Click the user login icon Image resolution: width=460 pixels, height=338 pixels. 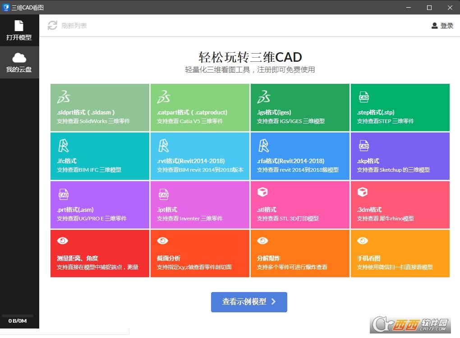[434, 26]
